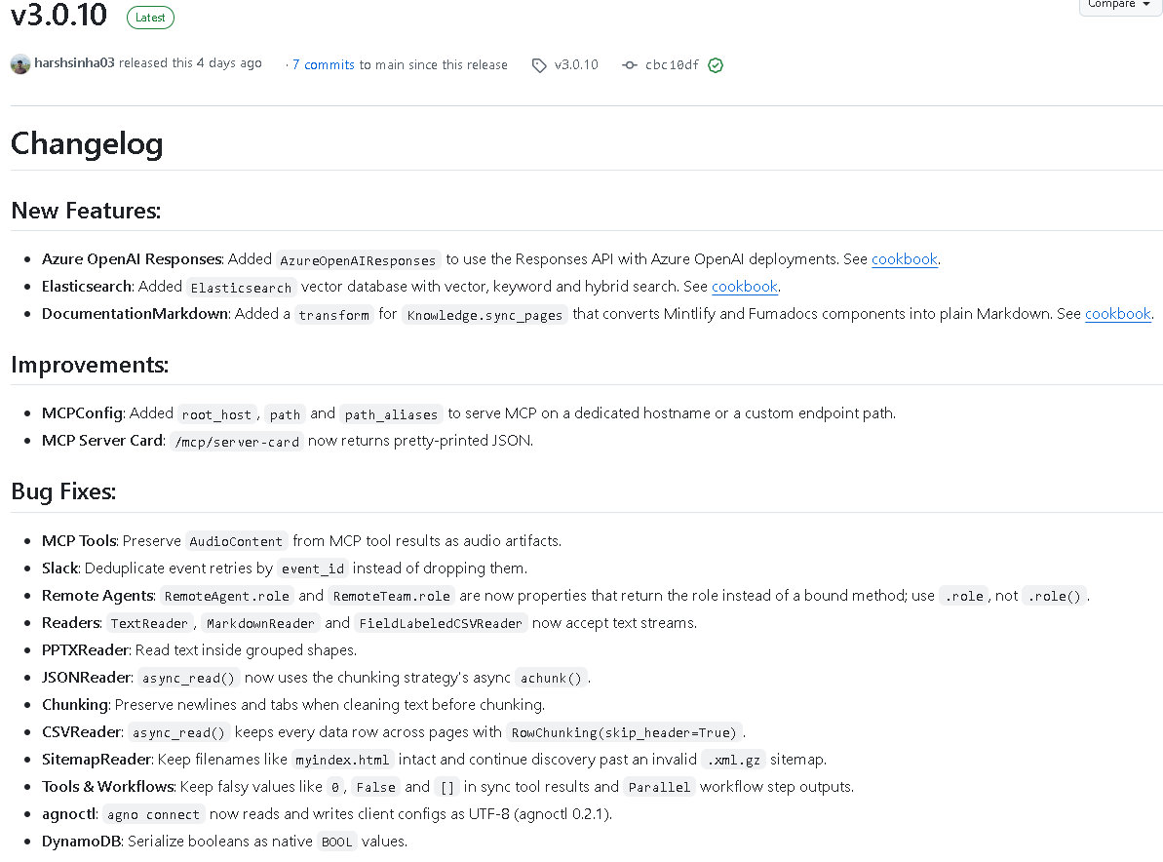Click the New Features heading
This screenshot has height=862, width=1163.
[x=86, y=210]
